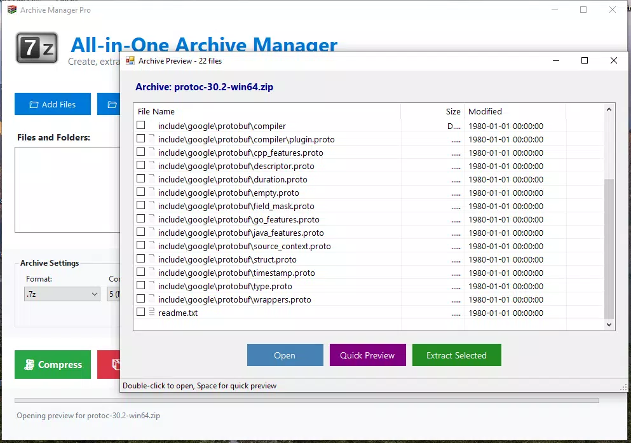Click the file icon beside wrappers.proto

[152, 299]
